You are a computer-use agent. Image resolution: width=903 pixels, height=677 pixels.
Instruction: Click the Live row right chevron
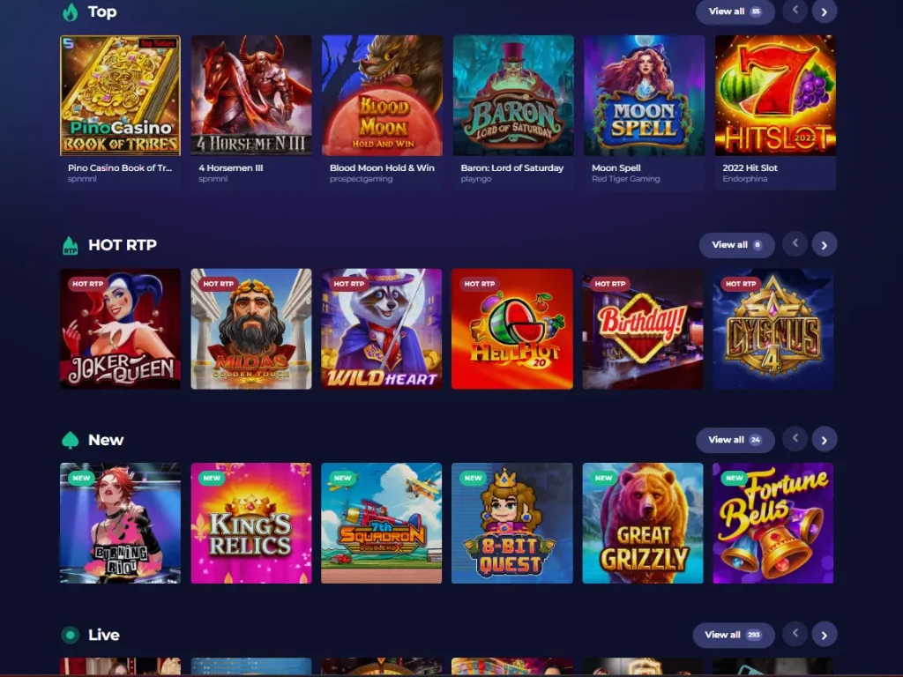825,635
